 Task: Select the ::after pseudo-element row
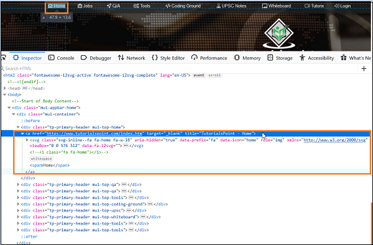click(29, 236)
